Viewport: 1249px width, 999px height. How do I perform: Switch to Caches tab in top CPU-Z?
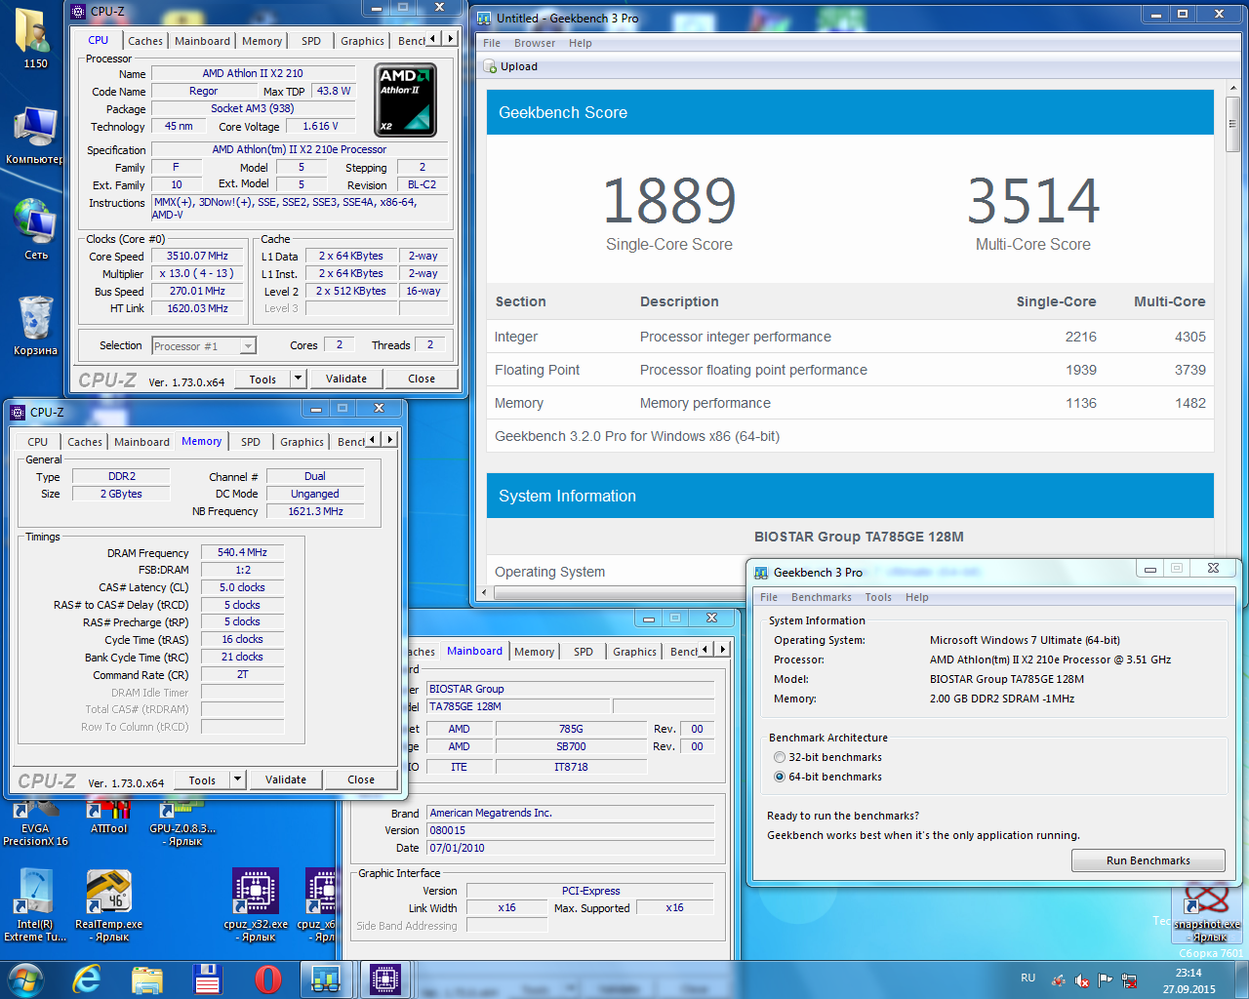coord(145,41)
